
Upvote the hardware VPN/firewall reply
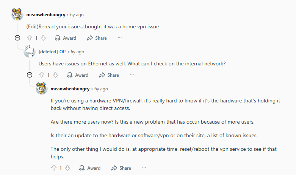[53, 168]
